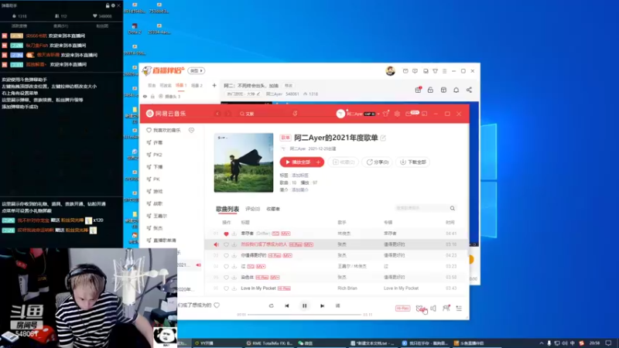Open the 王嘉尔 playlist in sidebar
The image size is (619, 348).
coord(160,216)
